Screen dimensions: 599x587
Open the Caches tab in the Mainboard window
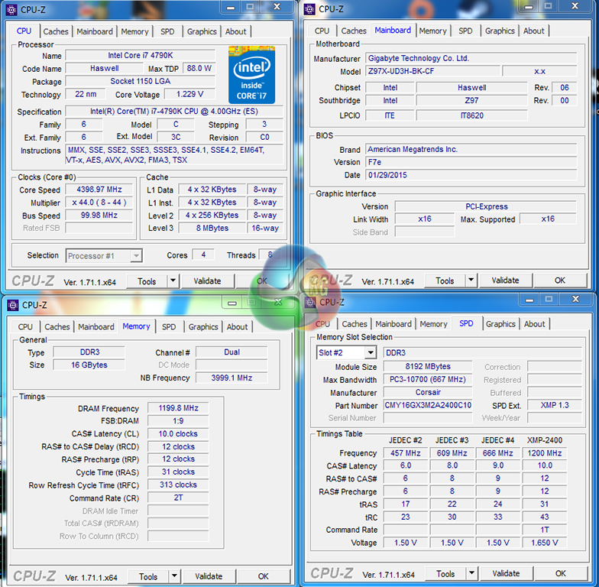click(x=354, y=31)
